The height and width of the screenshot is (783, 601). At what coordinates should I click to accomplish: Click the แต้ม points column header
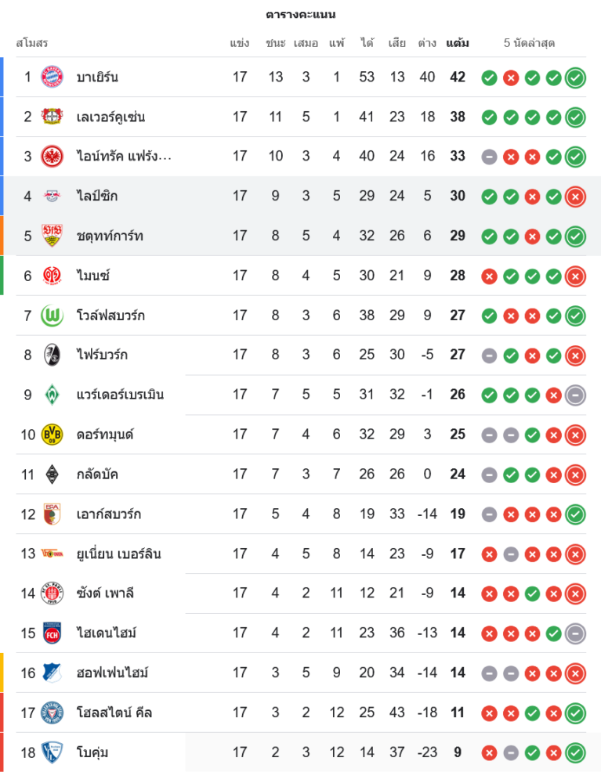pyautogui.click(x=458, y=43)
